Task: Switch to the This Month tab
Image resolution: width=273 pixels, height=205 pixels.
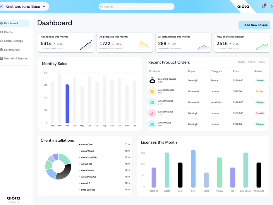Action: (x=252, y=62)
